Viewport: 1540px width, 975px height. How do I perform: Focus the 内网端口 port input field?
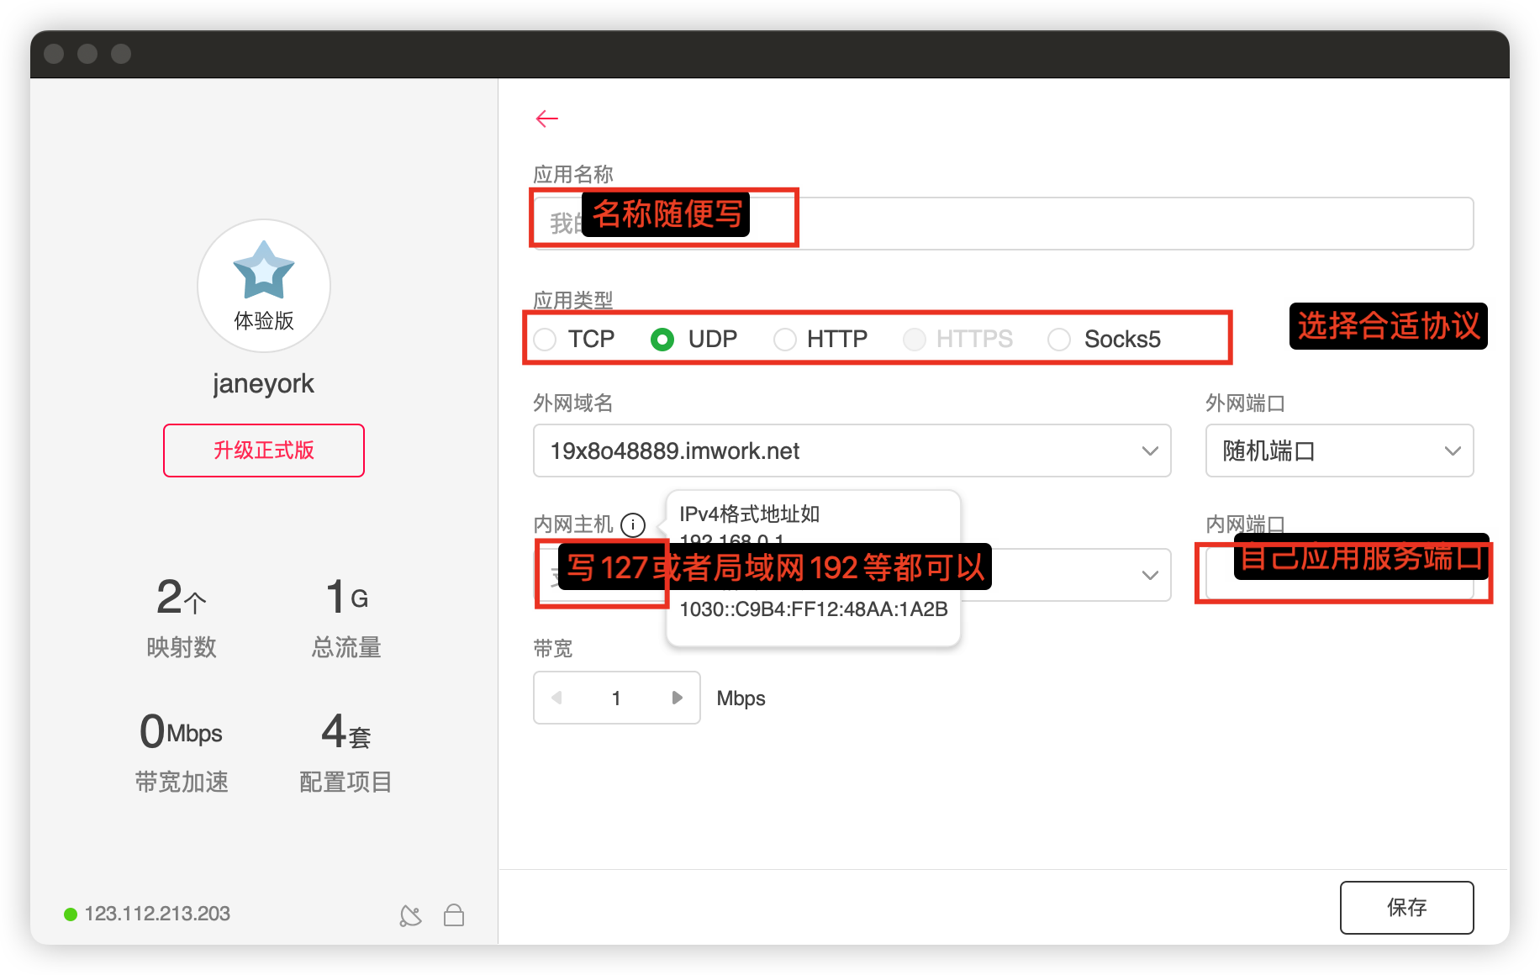tap(1339, 575)
